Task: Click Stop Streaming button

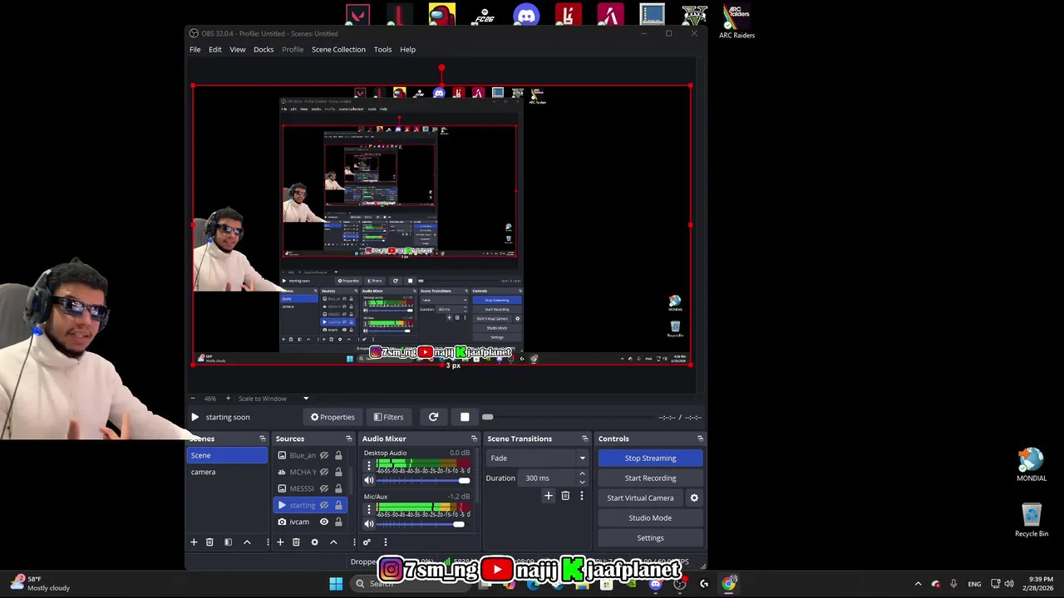Action: [650, 458]
